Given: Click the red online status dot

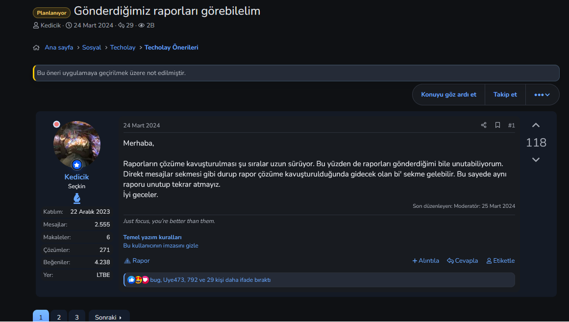Looking at the screenshot, I should 57,124.
